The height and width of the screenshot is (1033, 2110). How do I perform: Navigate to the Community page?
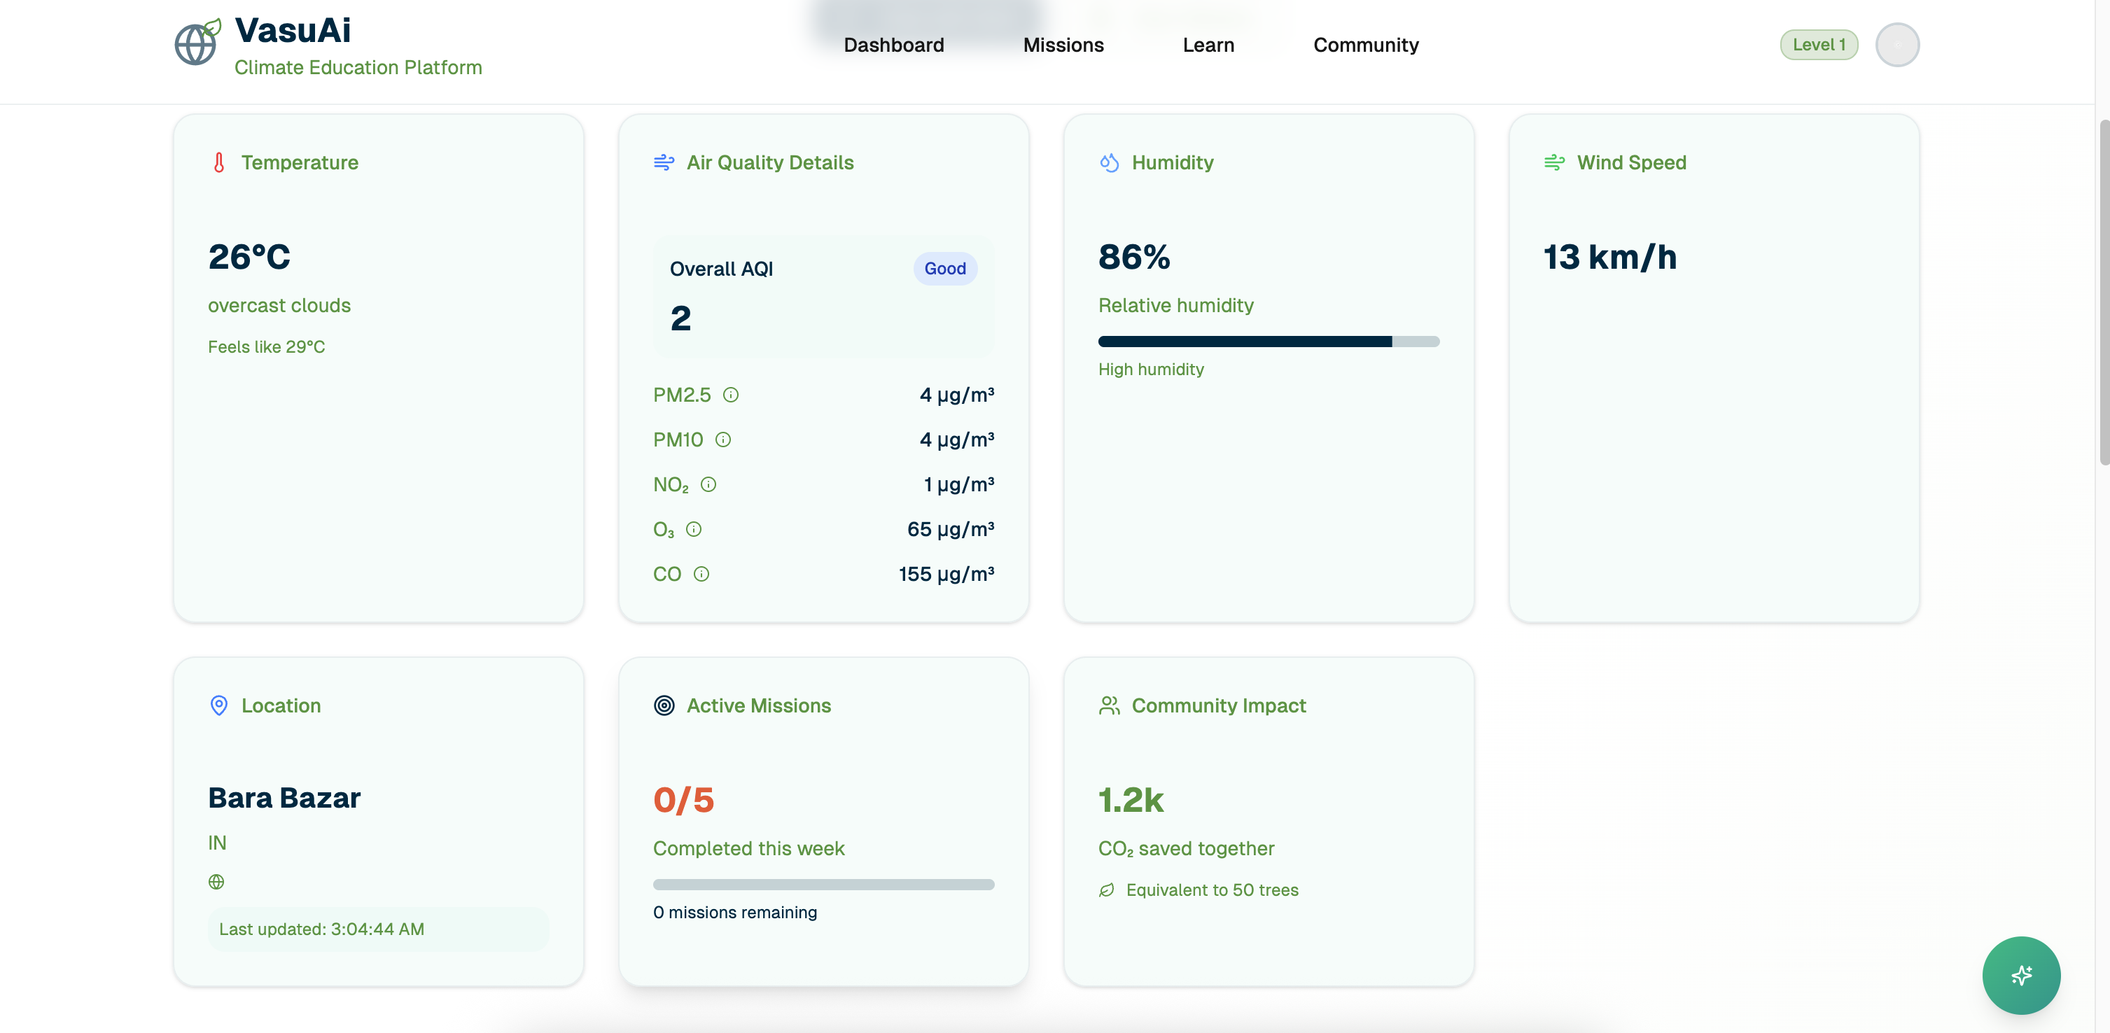[1365, 45]
